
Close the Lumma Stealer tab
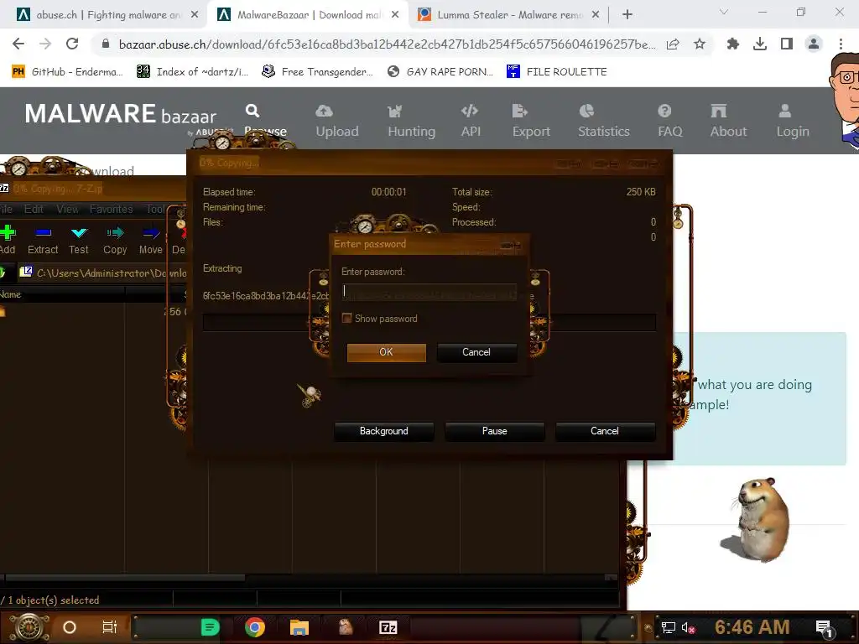596,15
